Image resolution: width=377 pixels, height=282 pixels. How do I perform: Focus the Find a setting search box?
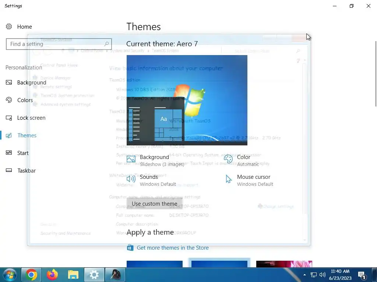[59, 44]
